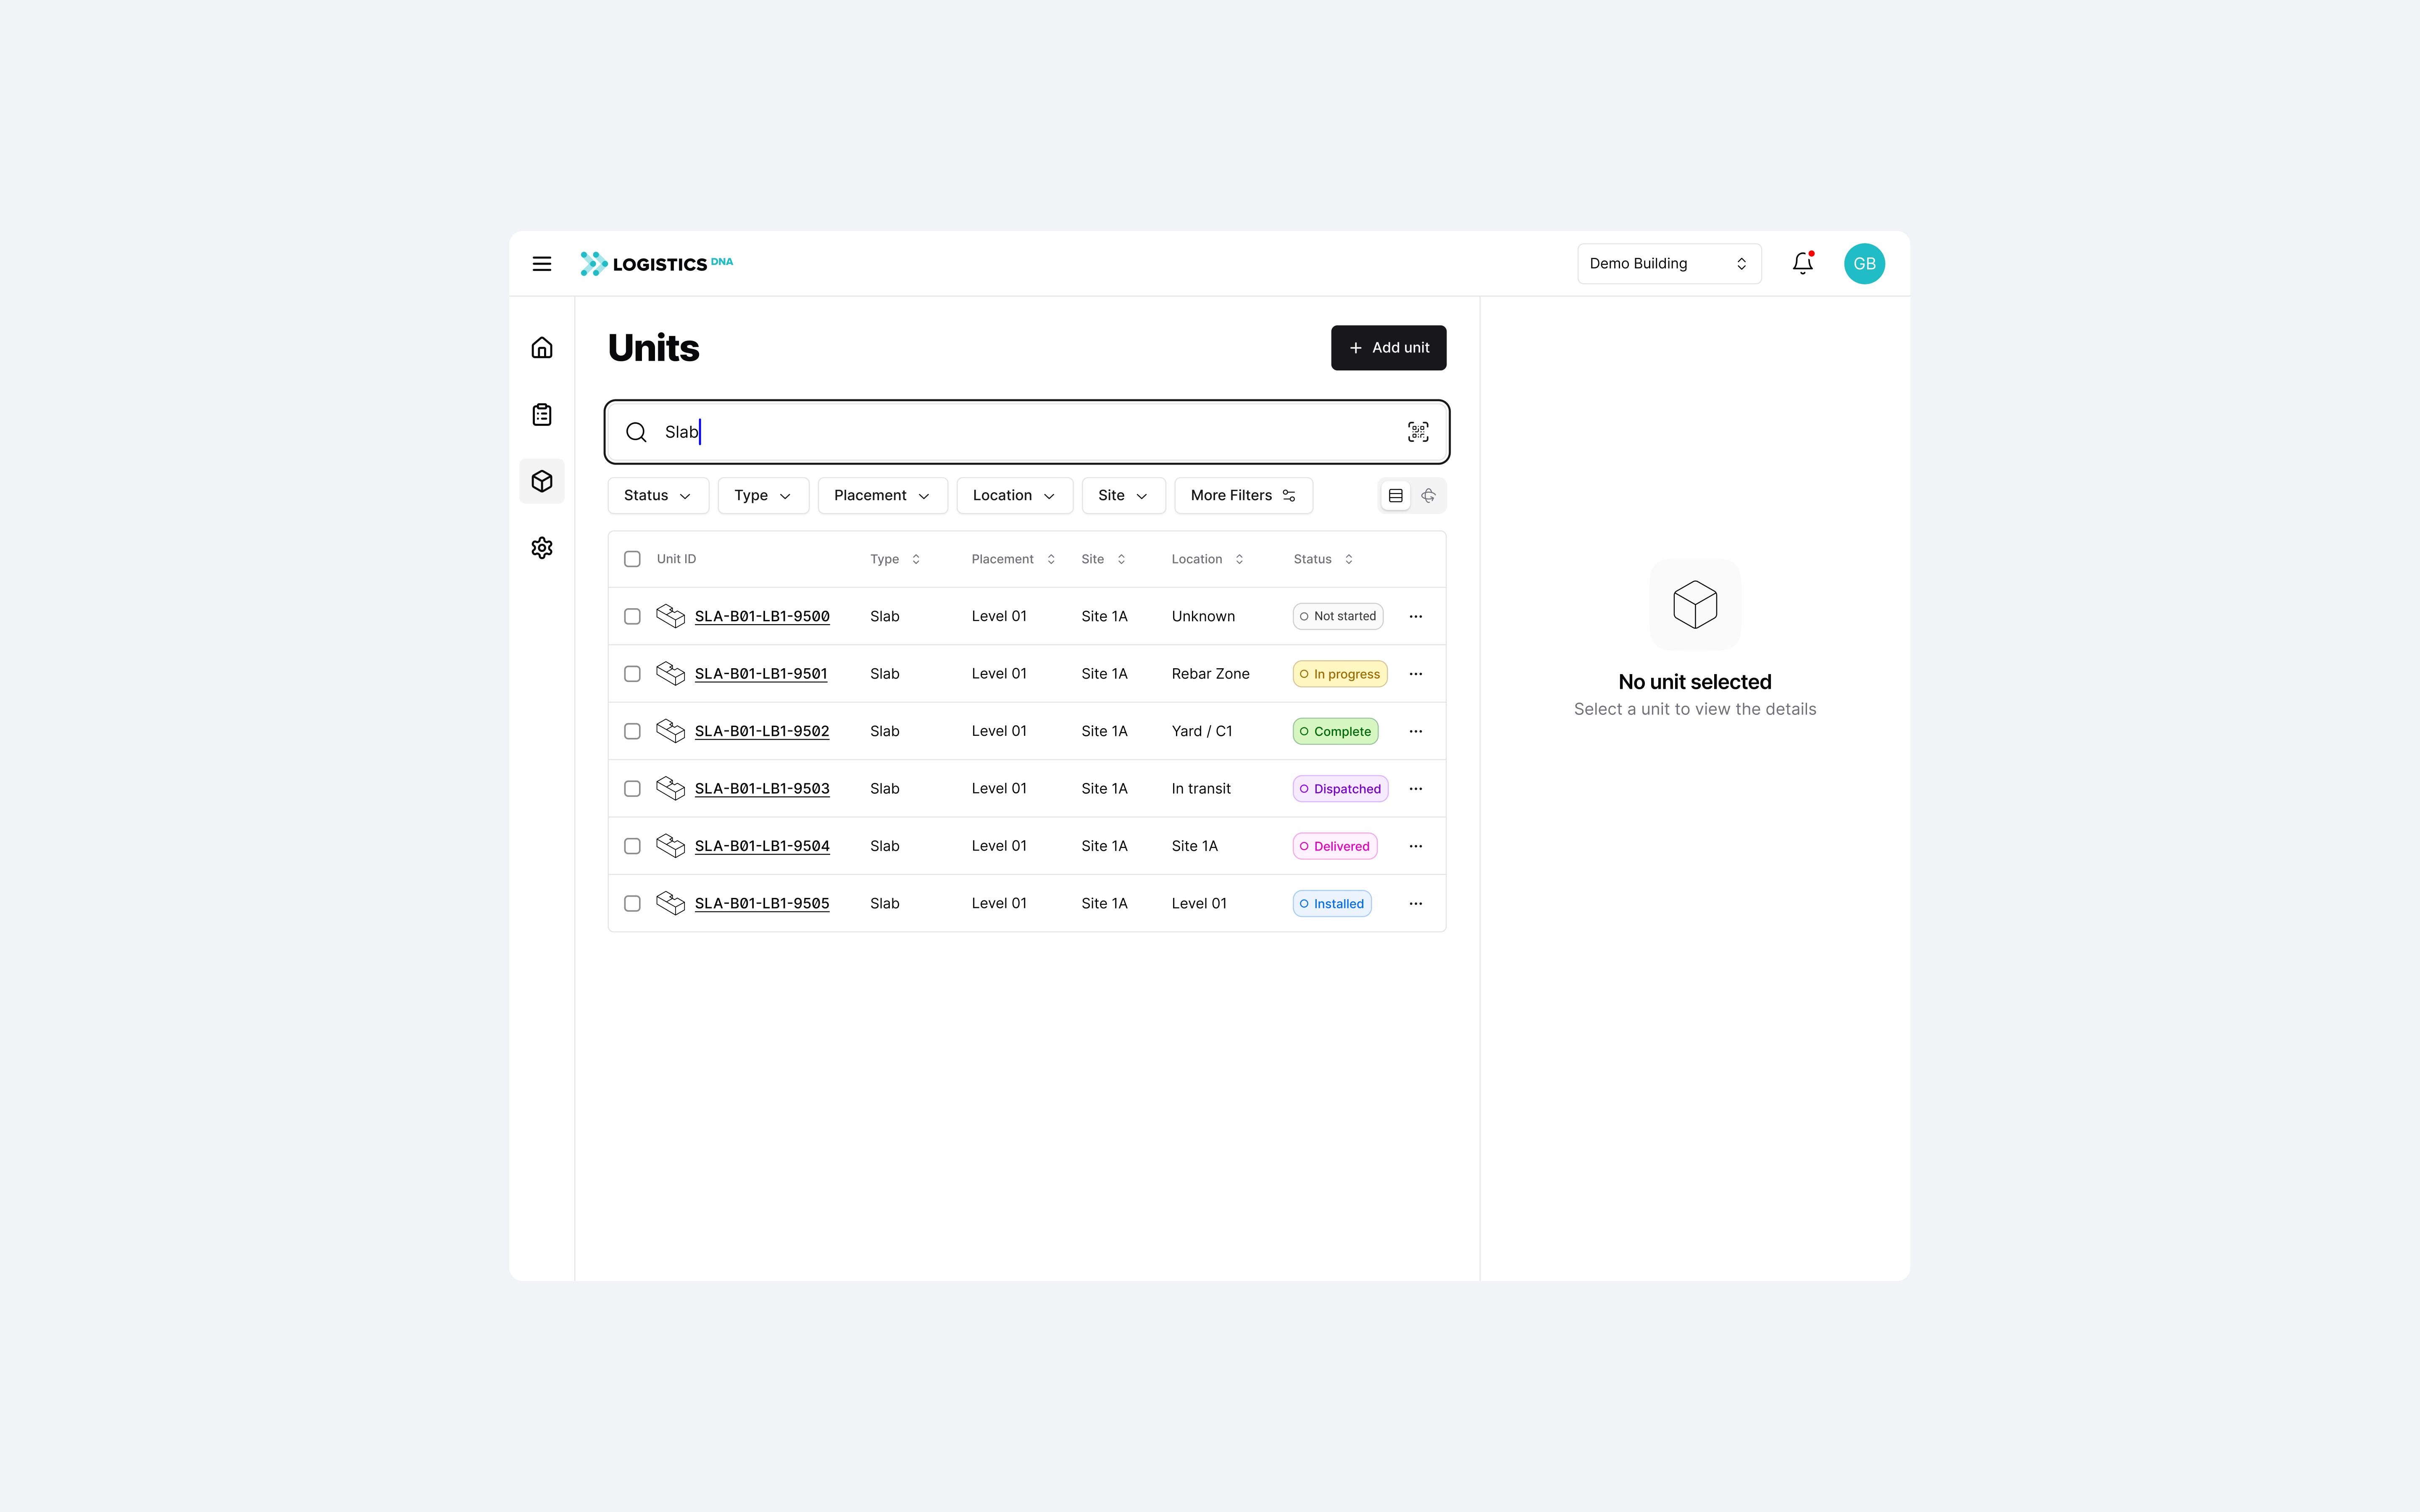The height and width of the screenshot is (1512, 2420).
Task: Expand the Status filter dropdown
Action: point(657,496)
